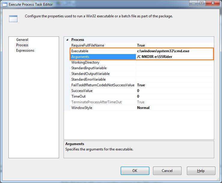
Task: Open the WindowStyle Normal value
Action: click(x=175, y=108)
